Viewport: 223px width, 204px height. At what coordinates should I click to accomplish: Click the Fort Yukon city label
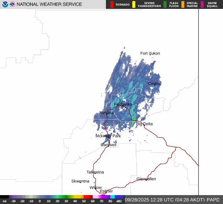(x=150, y=53)
